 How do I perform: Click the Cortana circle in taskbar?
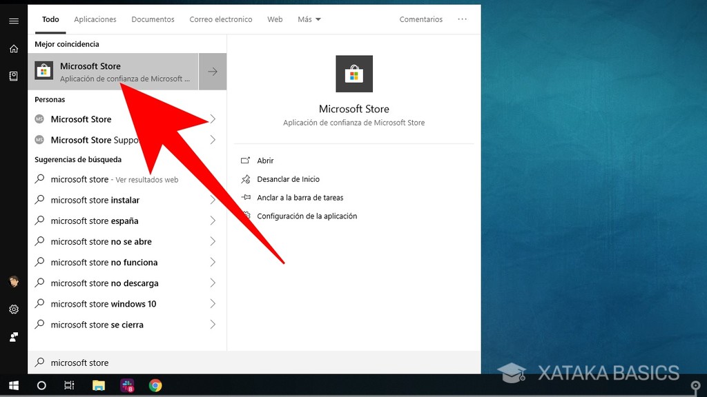pos(41,386)
